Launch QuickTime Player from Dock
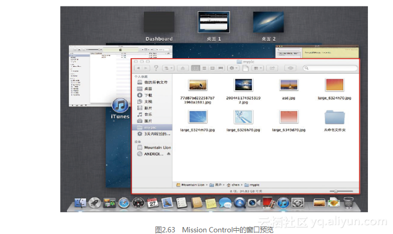This screenshot has height=234, width=393. [x=240, y=202]
